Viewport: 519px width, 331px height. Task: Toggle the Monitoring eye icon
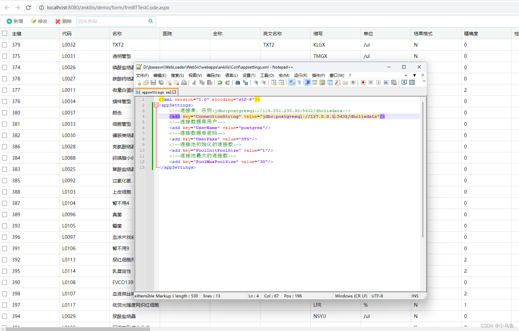[353, 83]
